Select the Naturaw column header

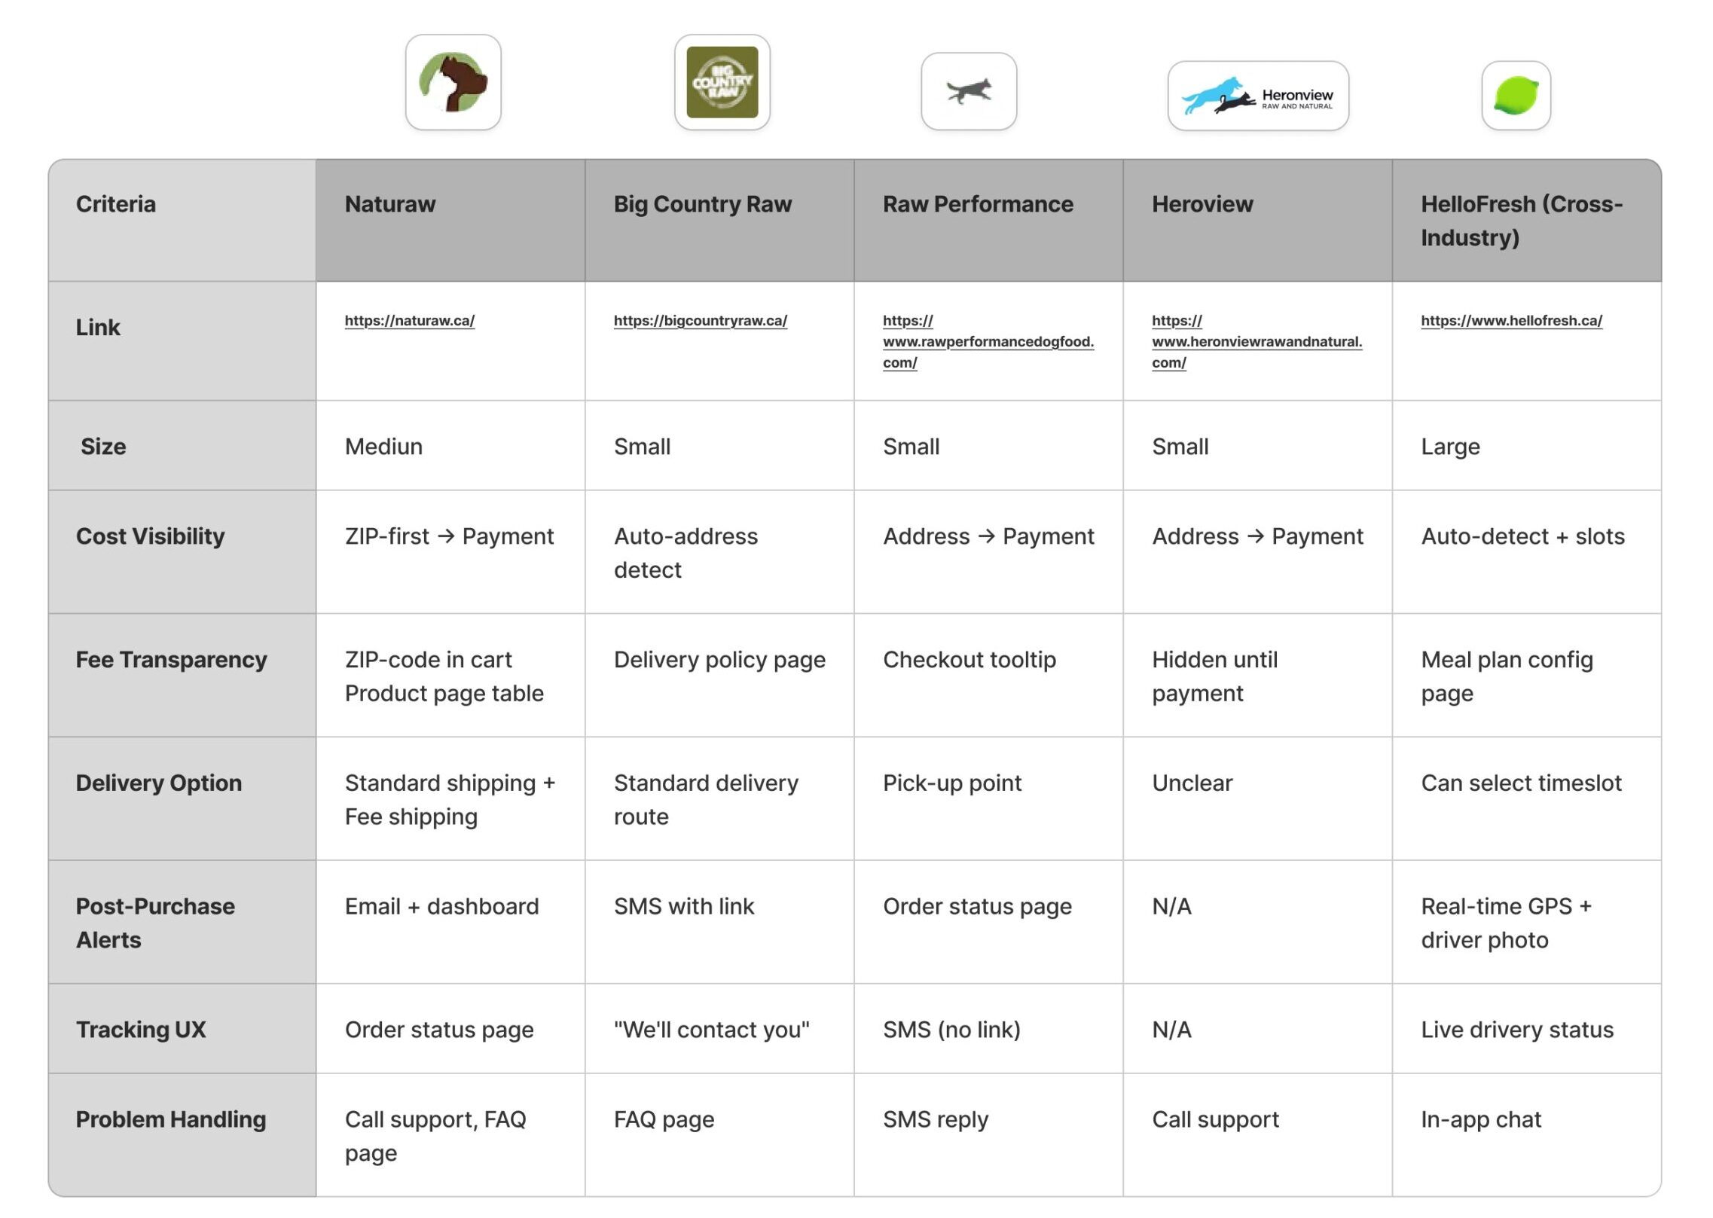(390, 204)
